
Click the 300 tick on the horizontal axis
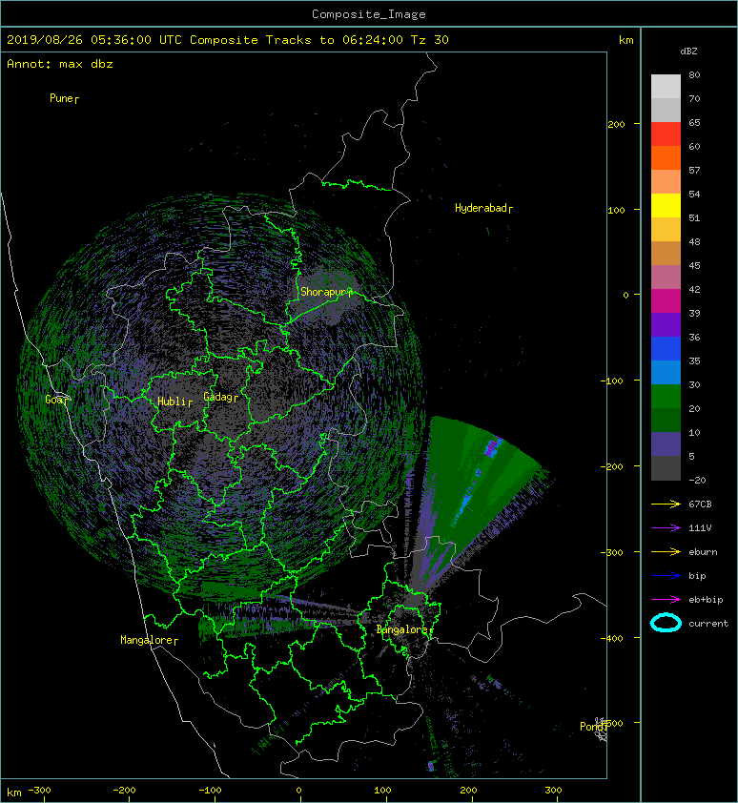point(553,791)
